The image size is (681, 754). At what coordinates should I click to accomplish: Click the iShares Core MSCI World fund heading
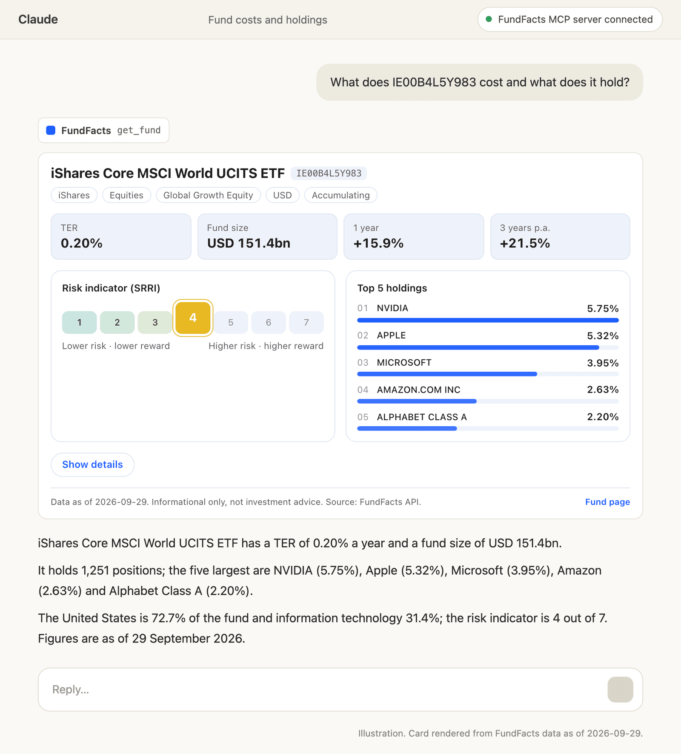tap(168, 173)
